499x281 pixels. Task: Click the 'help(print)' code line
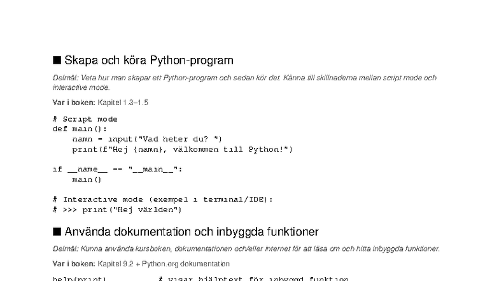tap(200, 279)
